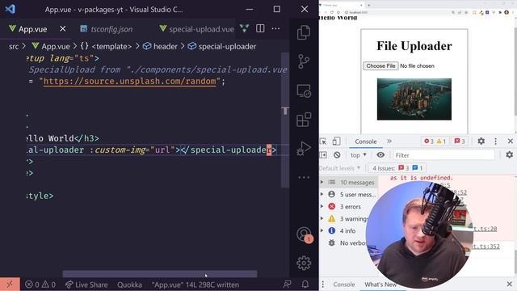Toggle the live expression eye icon
Image resolution: width=517 pixels, height=291 pixels.
380,154
